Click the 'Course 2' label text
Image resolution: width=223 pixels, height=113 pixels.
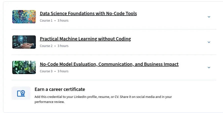tap(46, 46)
